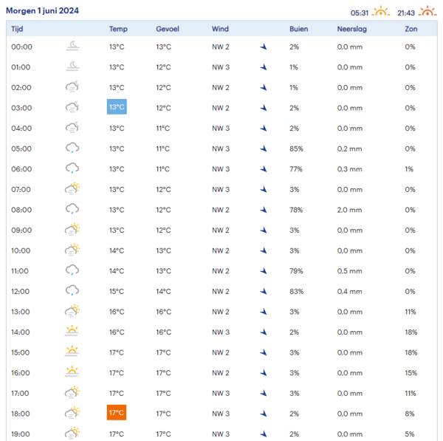
Task: Click the 05:31 sunrise time
Action: pyautogui.click(x=360, y=13)
